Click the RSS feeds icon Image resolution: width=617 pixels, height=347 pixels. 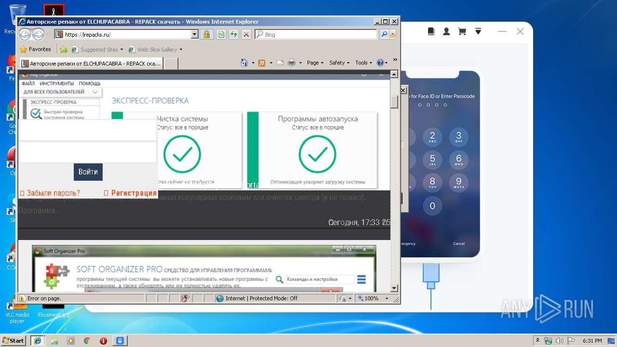[x=262, y=63]
